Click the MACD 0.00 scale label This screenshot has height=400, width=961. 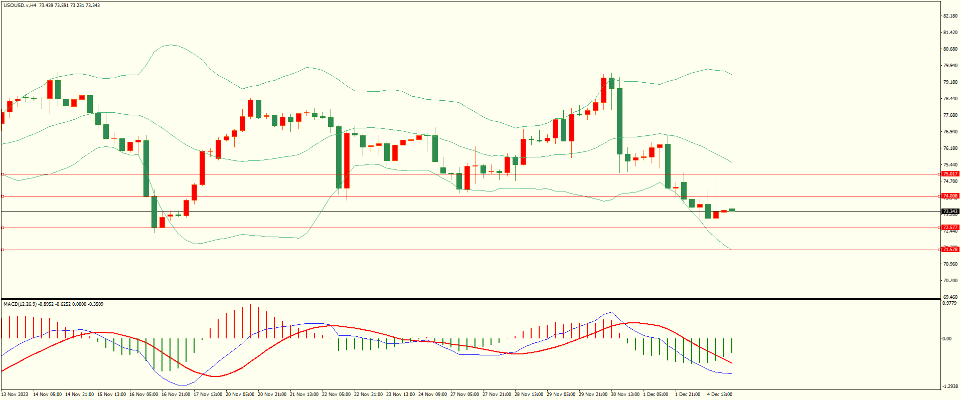947,339
